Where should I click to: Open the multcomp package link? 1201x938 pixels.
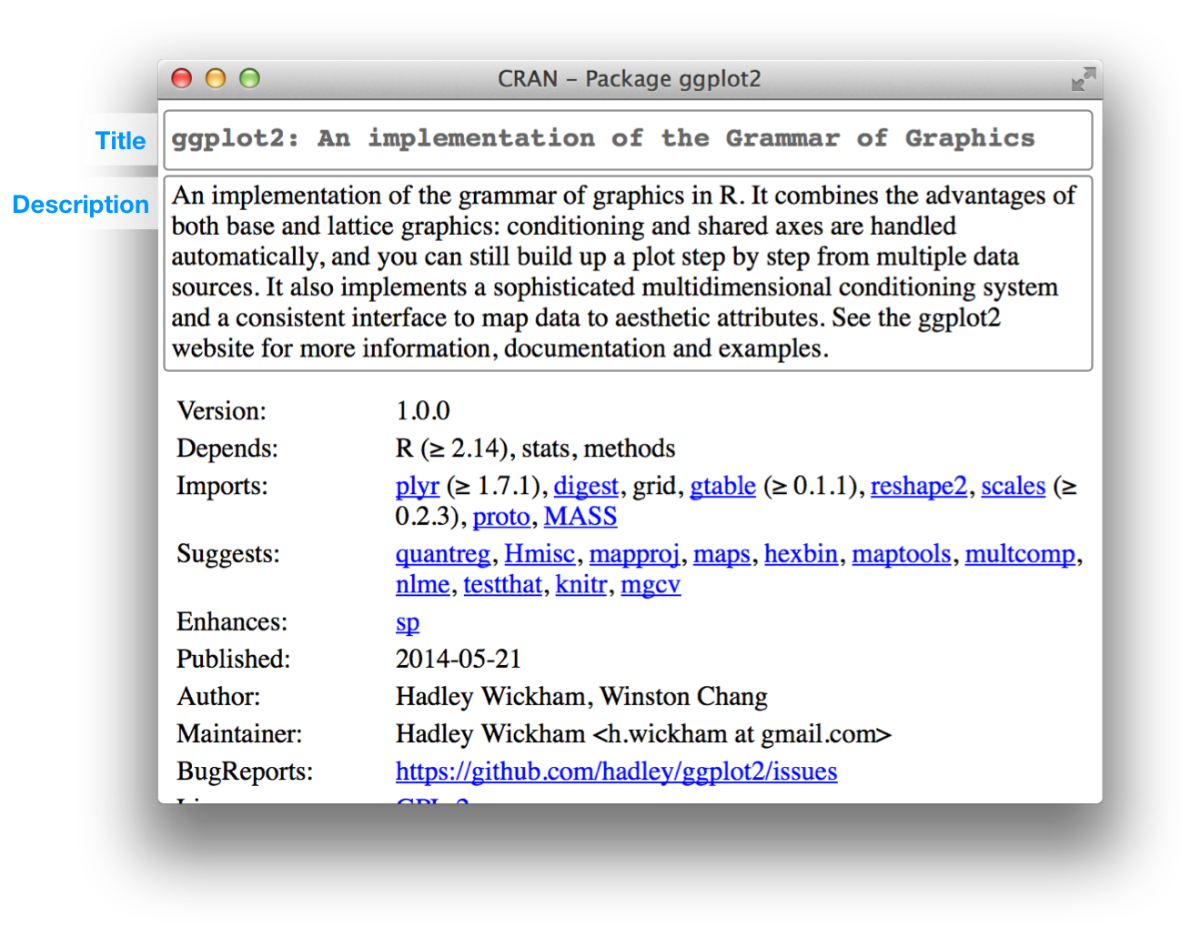pos(1020,555)
